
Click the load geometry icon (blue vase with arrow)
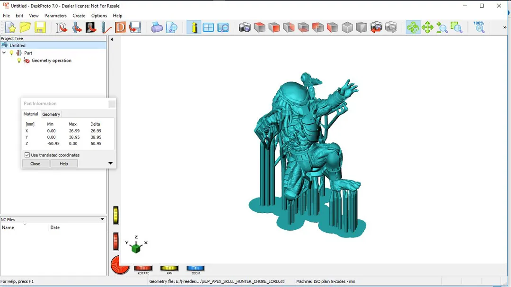77,27
